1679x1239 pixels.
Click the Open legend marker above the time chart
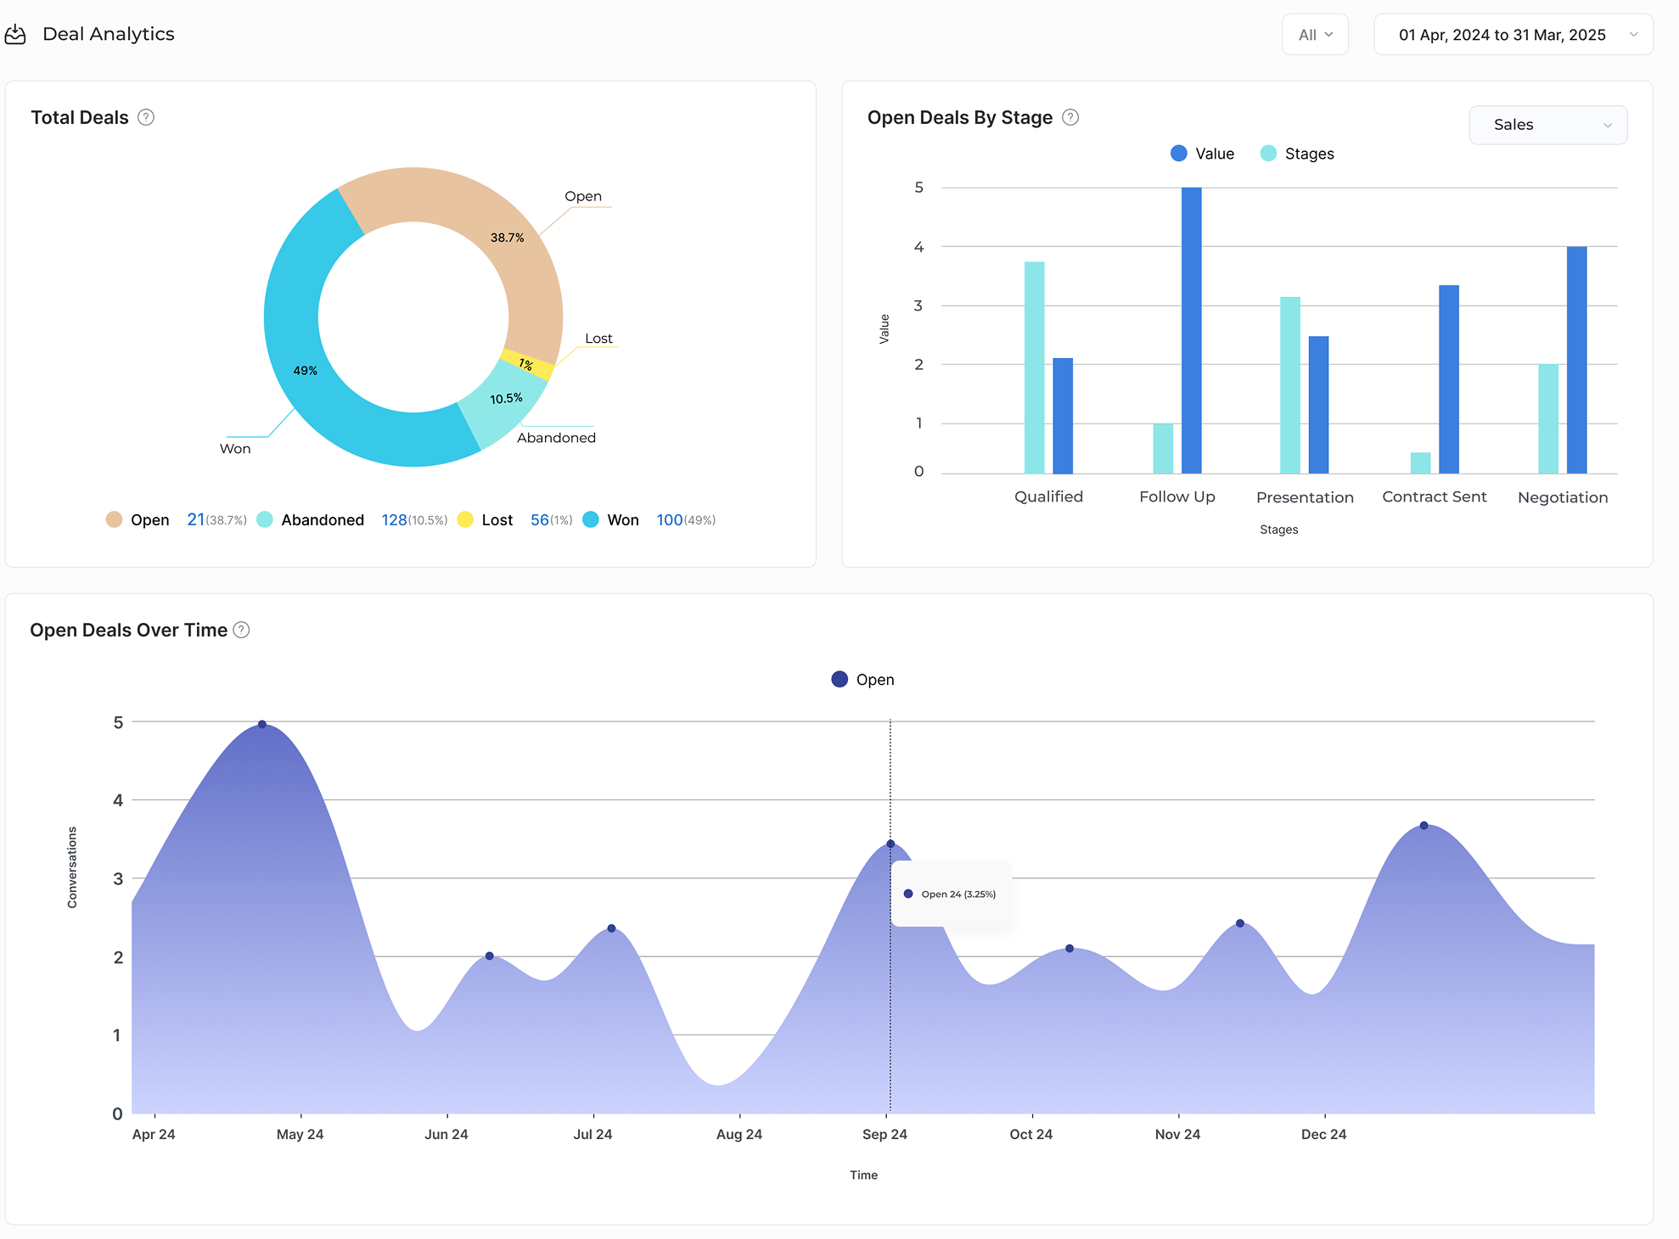(x=838, y=679)
